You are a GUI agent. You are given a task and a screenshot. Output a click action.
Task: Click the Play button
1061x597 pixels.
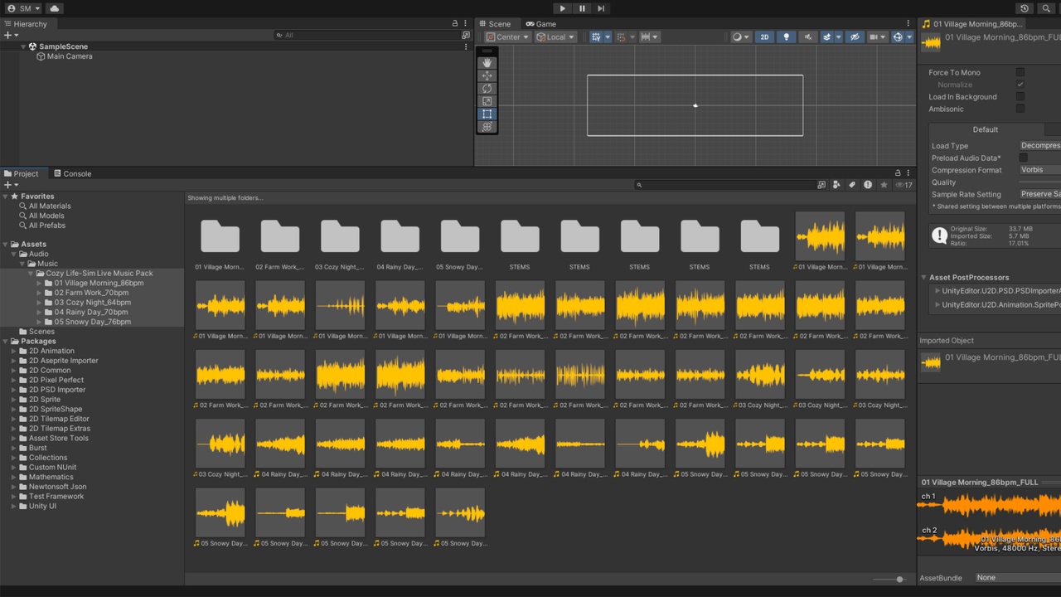coord(562,8)
